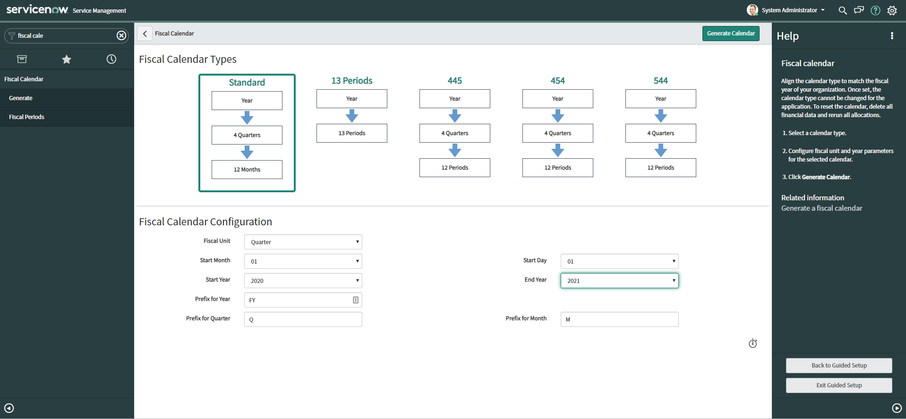906x419 pixels.
Task: Clear the navigation filter text
Action: [121, 35]
